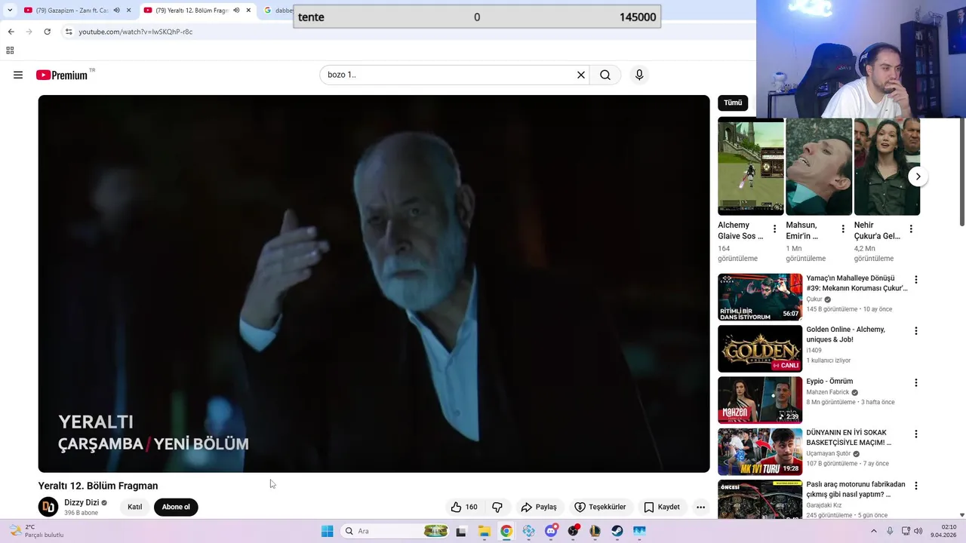Go back in browser history
The width and height of the screenshot is (966, 543).
click(x=11, y=32)
